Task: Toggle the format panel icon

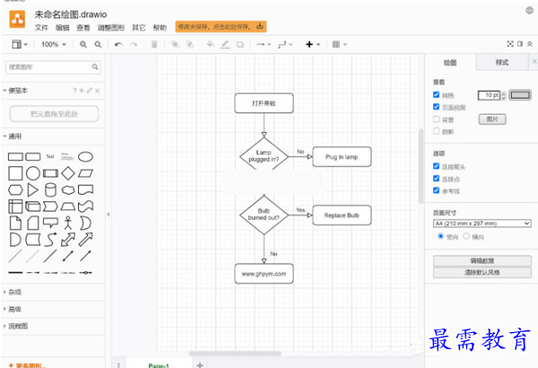Action: (x=520, y=44)
